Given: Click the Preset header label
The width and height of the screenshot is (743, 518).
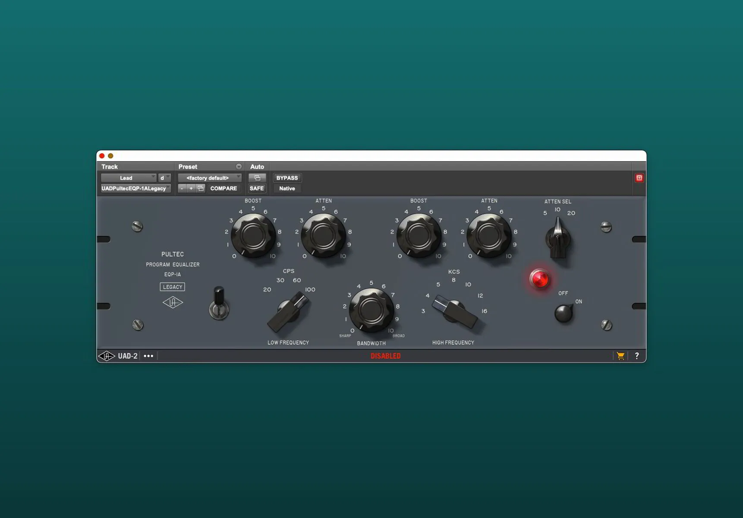Looking at the screenshot, I should coord(188,167).
